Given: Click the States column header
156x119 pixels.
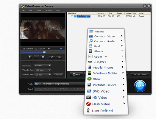Looking at the screenshot, I should (x=141, y=13).
